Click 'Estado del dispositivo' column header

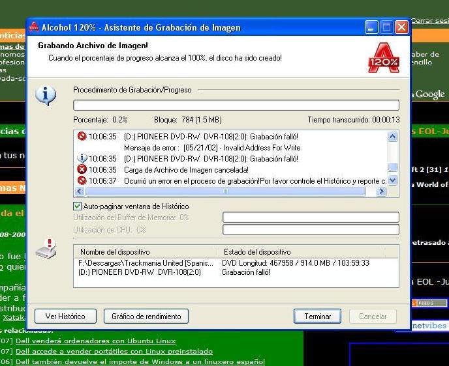300,252
